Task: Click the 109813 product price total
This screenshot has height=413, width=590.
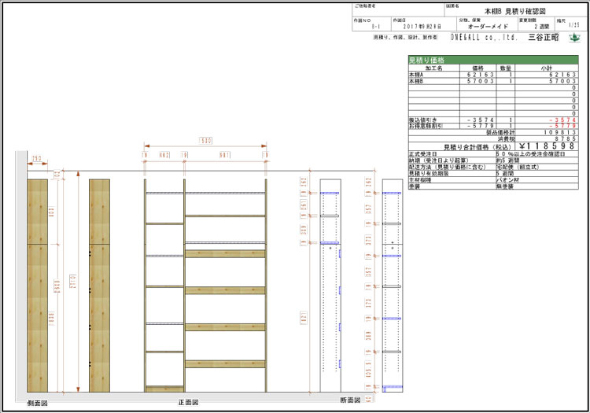Action: [560, 132]
